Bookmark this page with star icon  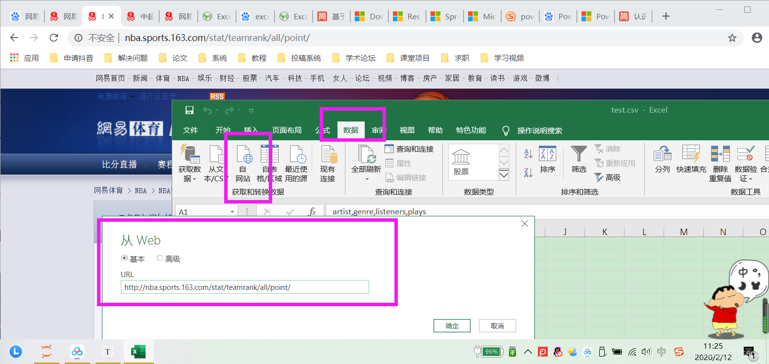tap(732, 38)
